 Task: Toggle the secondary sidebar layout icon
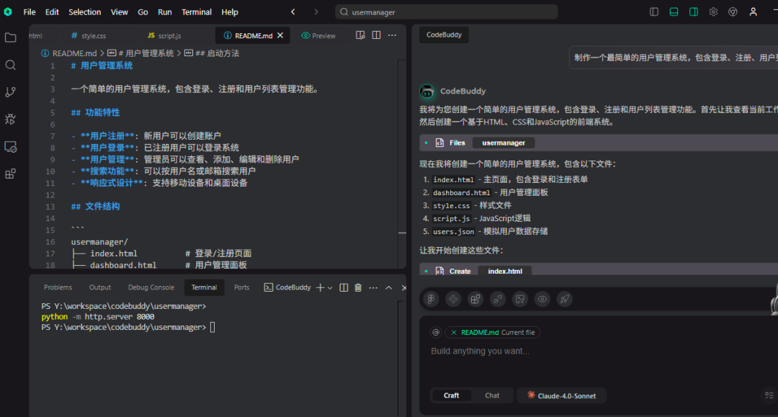[694, 12]
